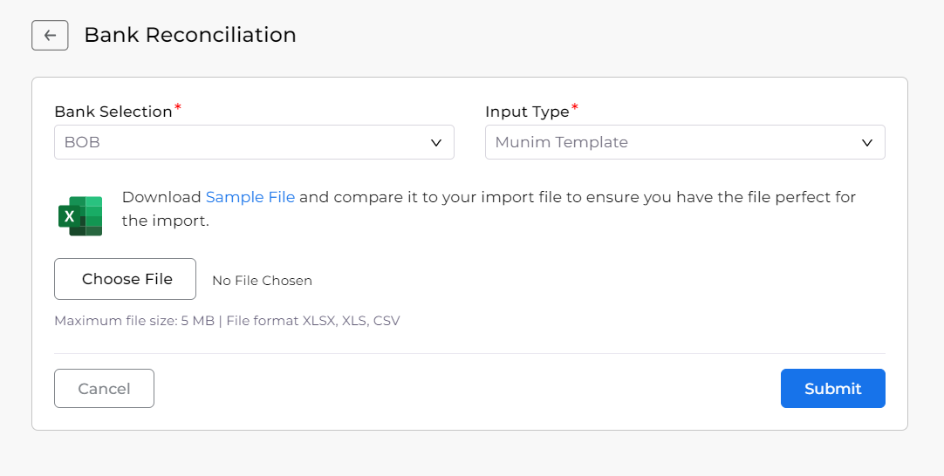The height and width of the screenshot is (476, 944).
Task: Click the Bank Selection field label
Action: (x=113, y=112)
